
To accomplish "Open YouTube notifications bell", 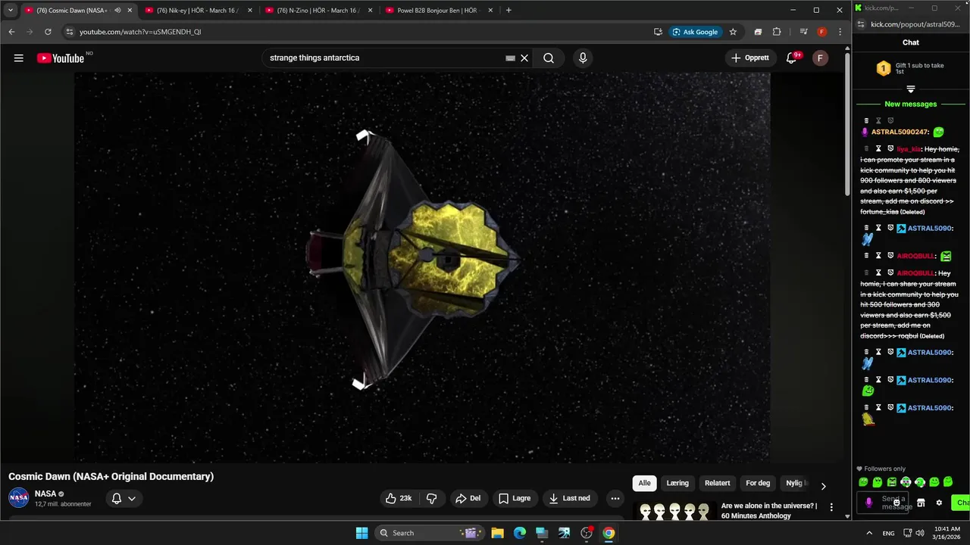I will click(792, 58).
